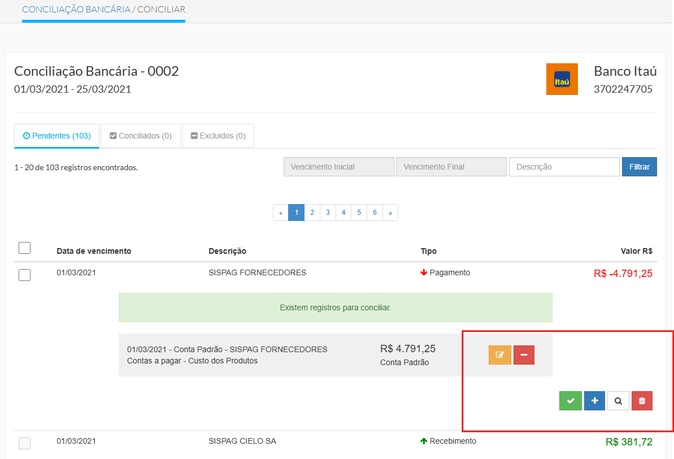Click the red minus remove icon
Viewport: 674px width, 459px height.
[x=524, y=355]
